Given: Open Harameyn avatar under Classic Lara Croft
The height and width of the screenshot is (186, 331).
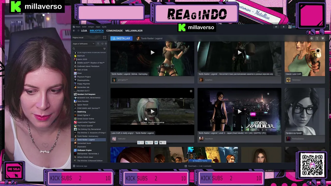Looking at the screenshot, I should pos(288,80).
